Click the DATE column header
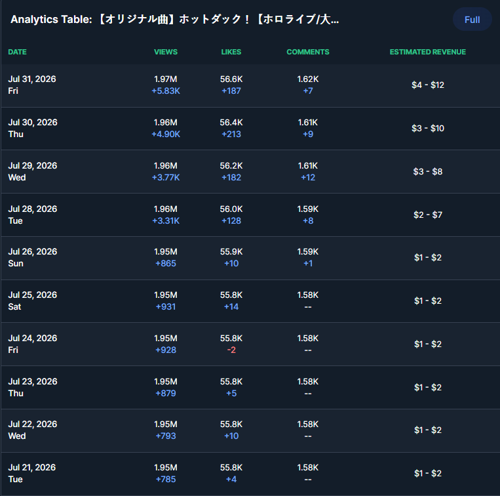 17,52
